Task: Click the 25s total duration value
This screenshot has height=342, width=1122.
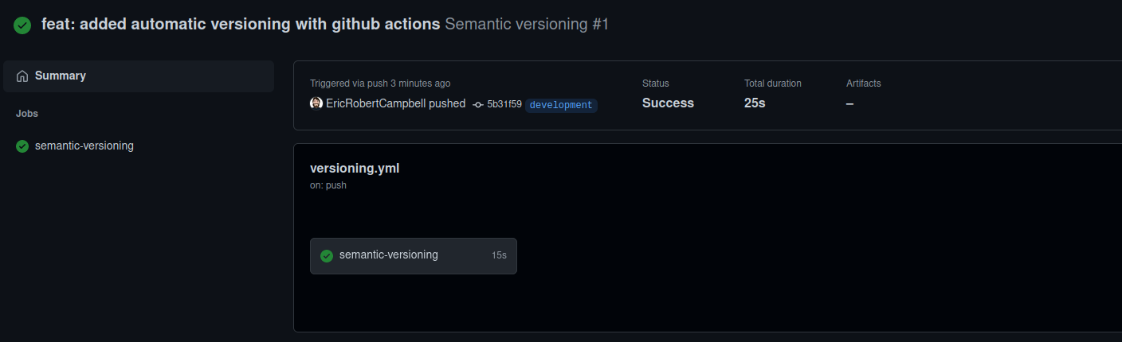Action: click(755, 103)
